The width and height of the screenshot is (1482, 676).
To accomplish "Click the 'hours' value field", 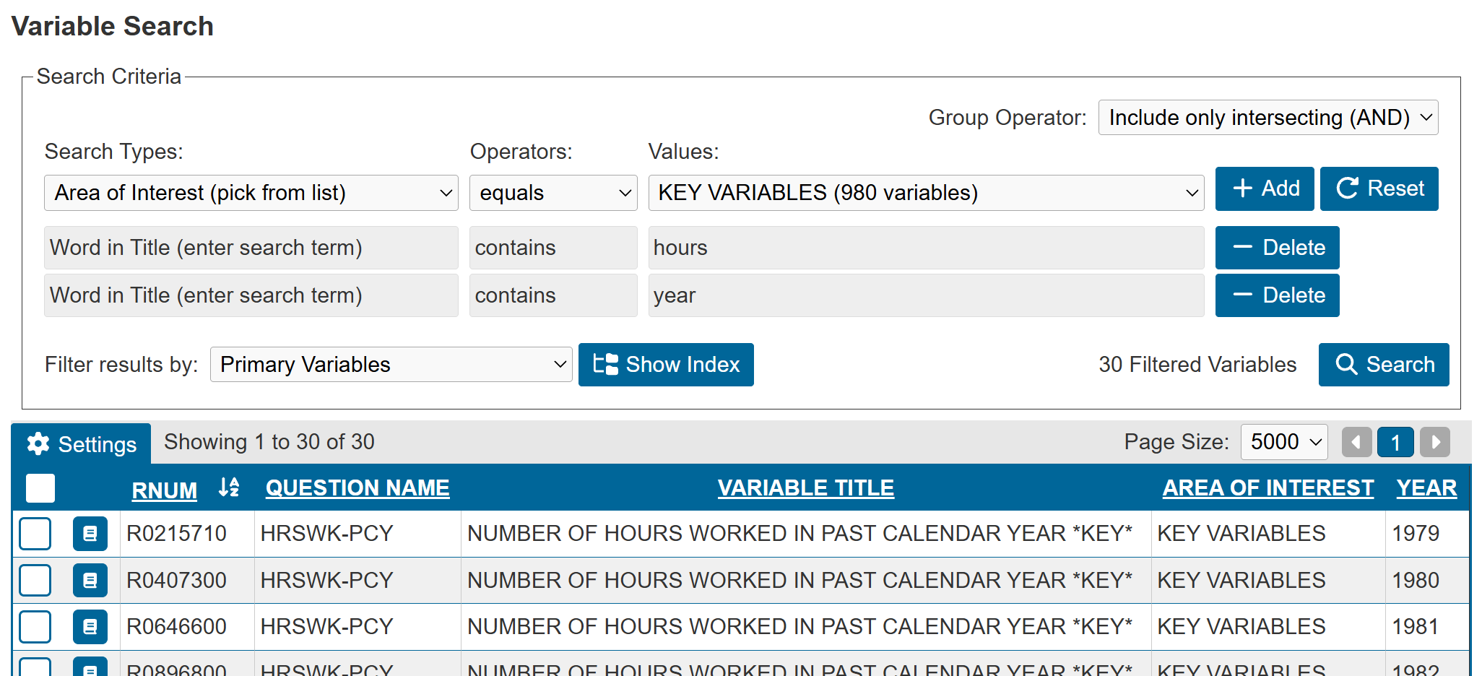I will pos(927,248).
